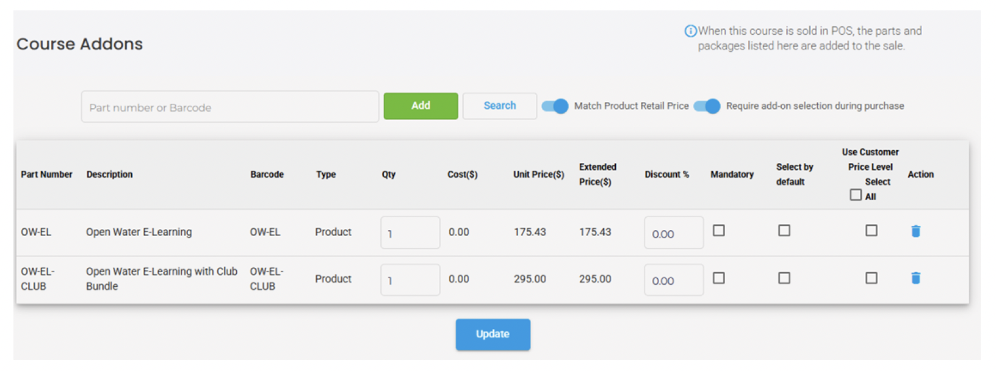Screen dimensions: 996x371
Task: Enable Select by default for OW-EL-CLUB
Action: coord(784,278)
